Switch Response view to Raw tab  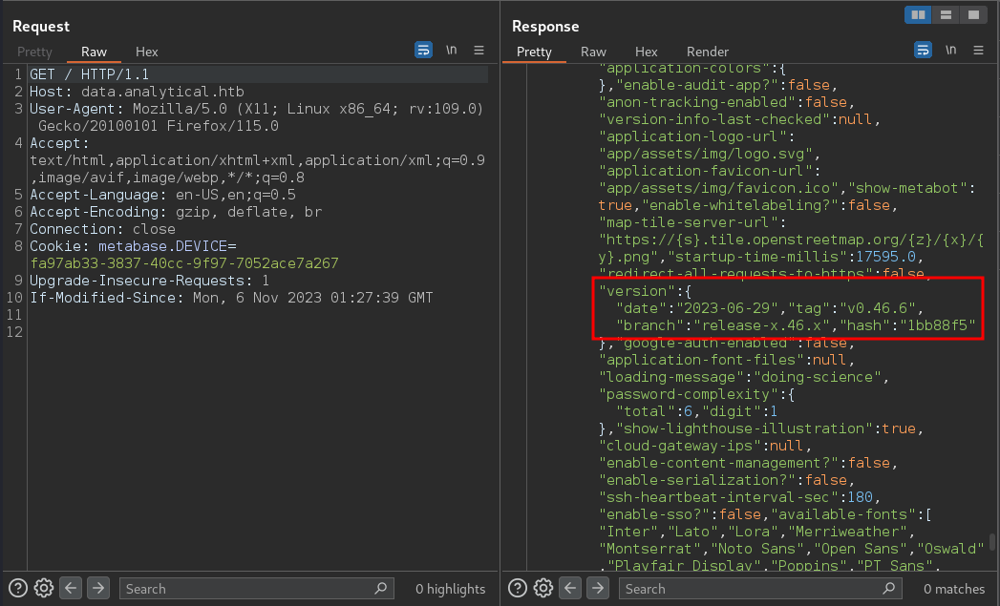click(x=593, y=52)
